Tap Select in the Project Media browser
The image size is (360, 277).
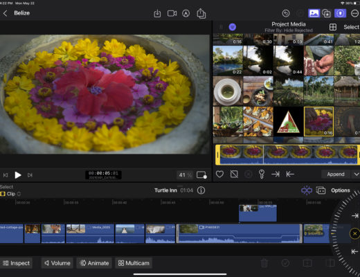point(351,27)
